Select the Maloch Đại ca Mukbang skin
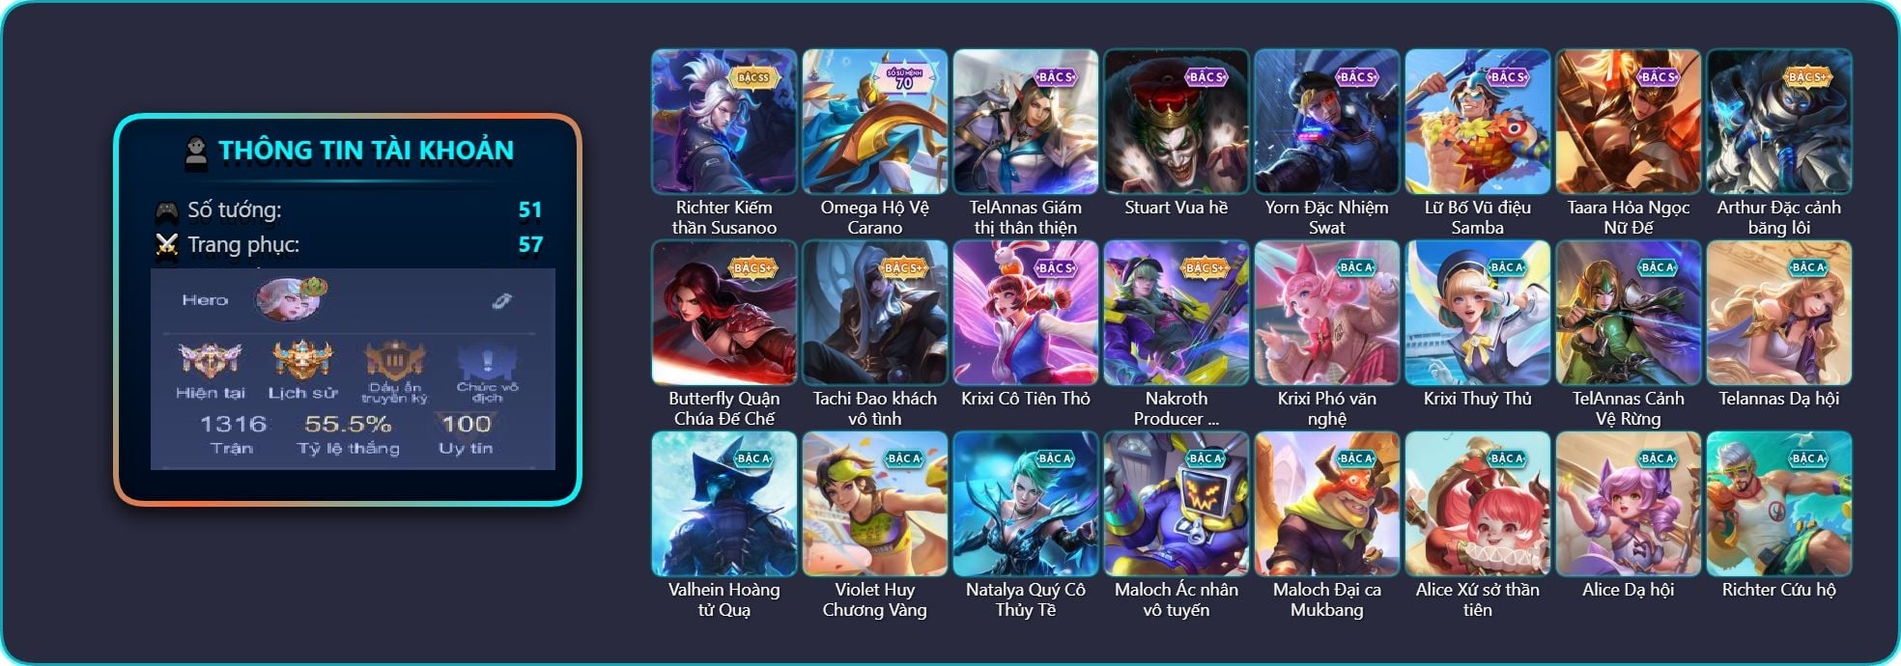The image size is (1901, 666). pyautogui.click(x=1327, y=504)
